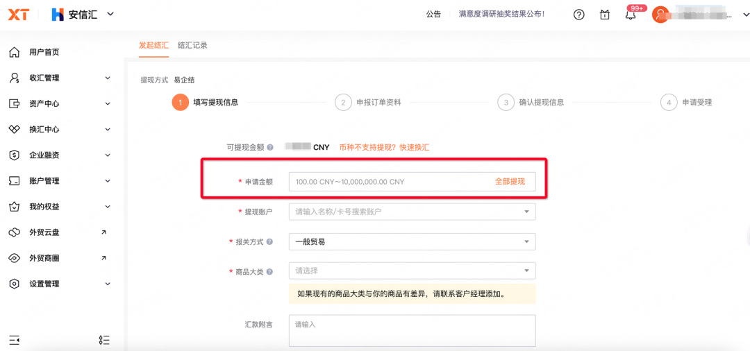Switch to the 发起结汇 tab
This screenshot has height=351, width=750.
point(154,45)
